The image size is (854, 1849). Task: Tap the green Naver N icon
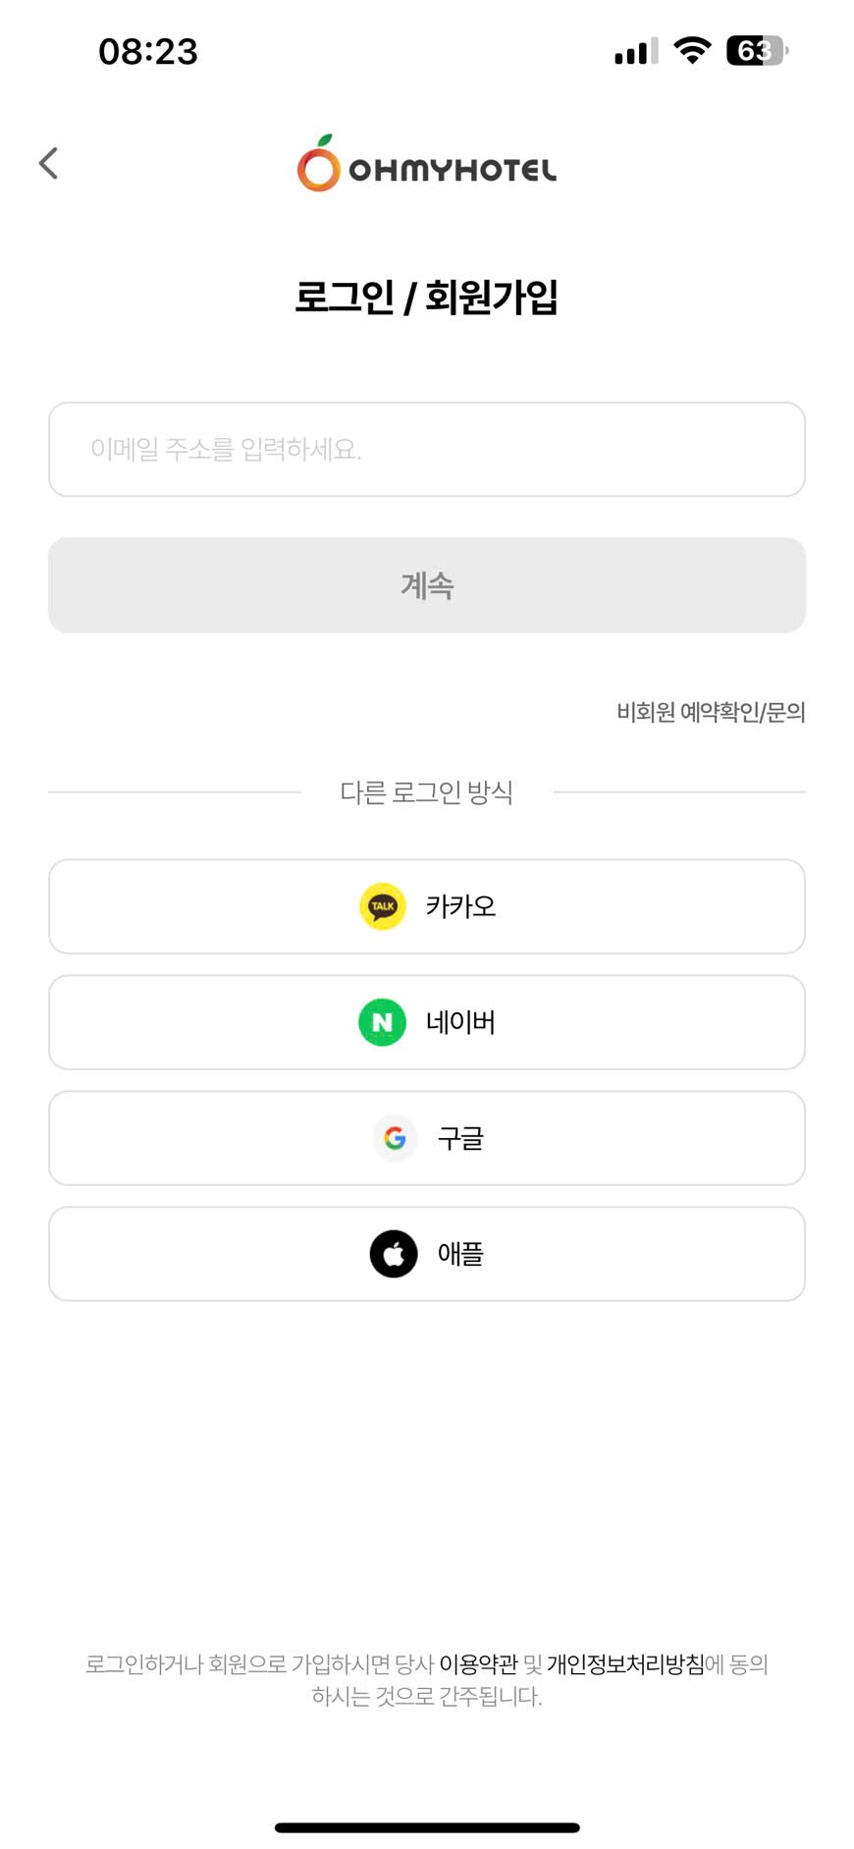[x=383, y=1022]
